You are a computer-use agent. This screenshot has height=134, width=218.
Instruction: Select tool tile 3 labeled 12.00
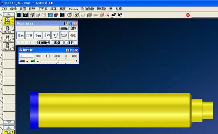9,38
